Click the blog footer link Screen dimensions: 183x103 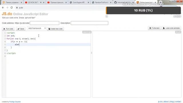[172, 102]
